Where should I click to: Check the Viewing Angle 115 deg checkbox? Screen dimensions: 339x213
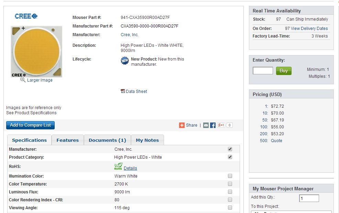coord(230,207)
